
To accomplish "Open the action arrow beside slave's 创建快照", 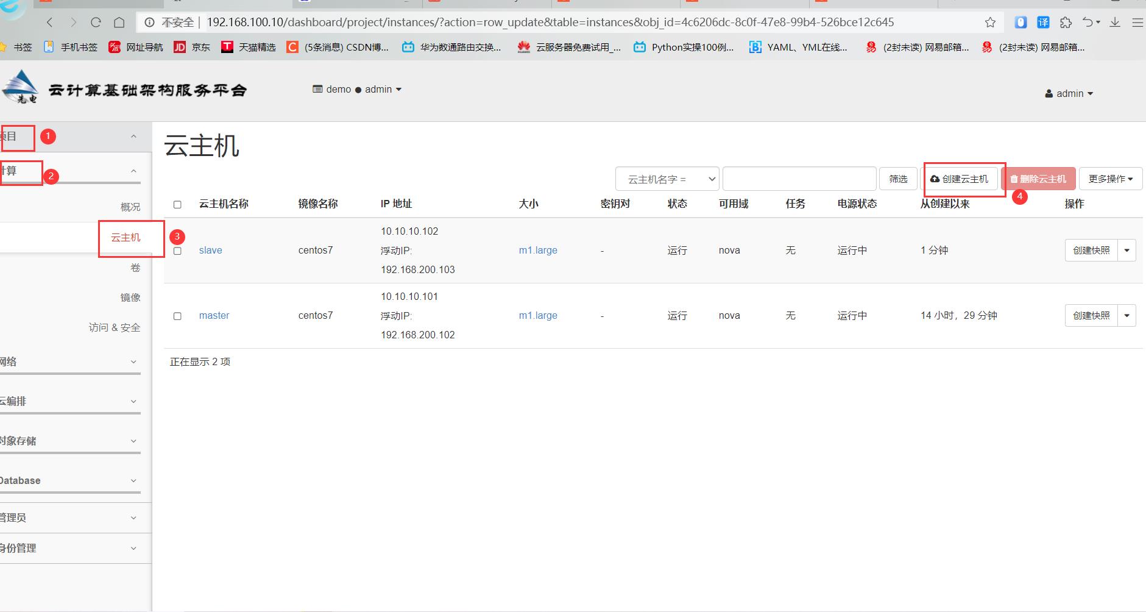I will tap(1127, 251).
